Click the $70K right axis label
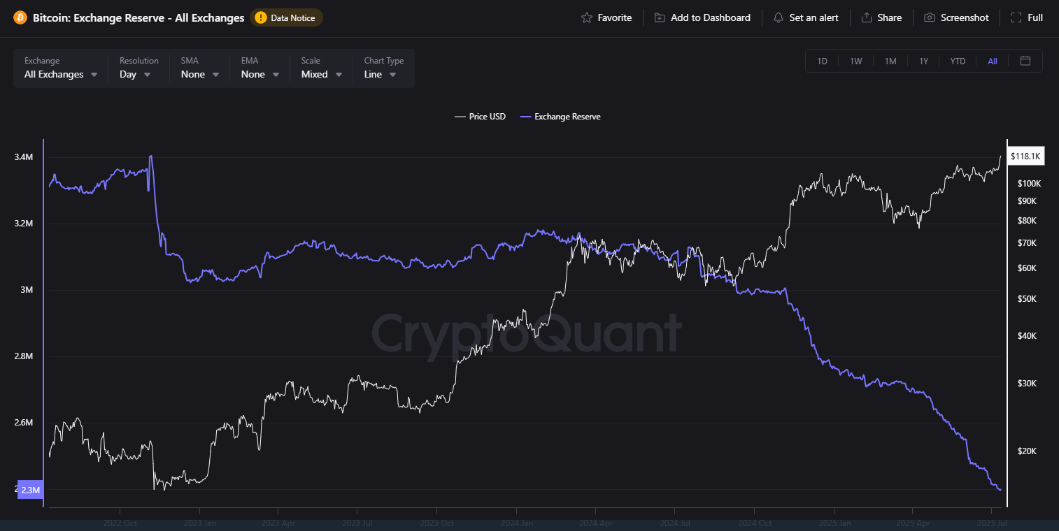The image size is (1059, 531). [1027, 243]
